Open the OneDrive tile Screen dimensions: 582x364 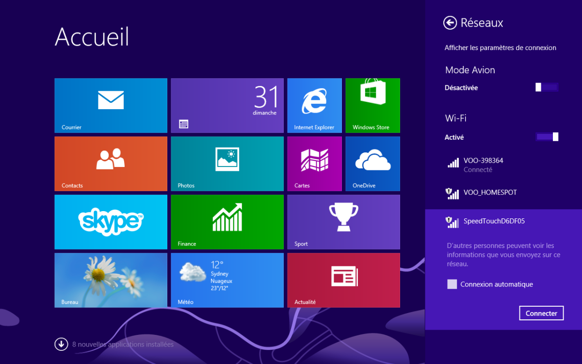click(x=372, y=164)
